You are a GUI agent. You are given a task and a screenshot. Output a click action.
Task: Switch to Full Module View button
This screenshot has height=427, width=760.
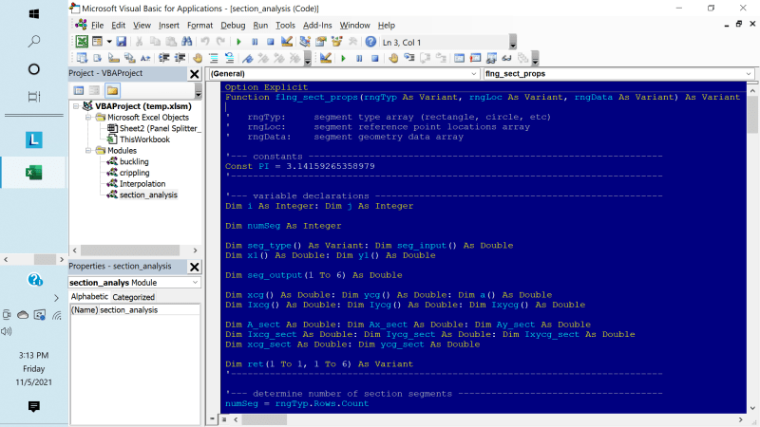224,419
